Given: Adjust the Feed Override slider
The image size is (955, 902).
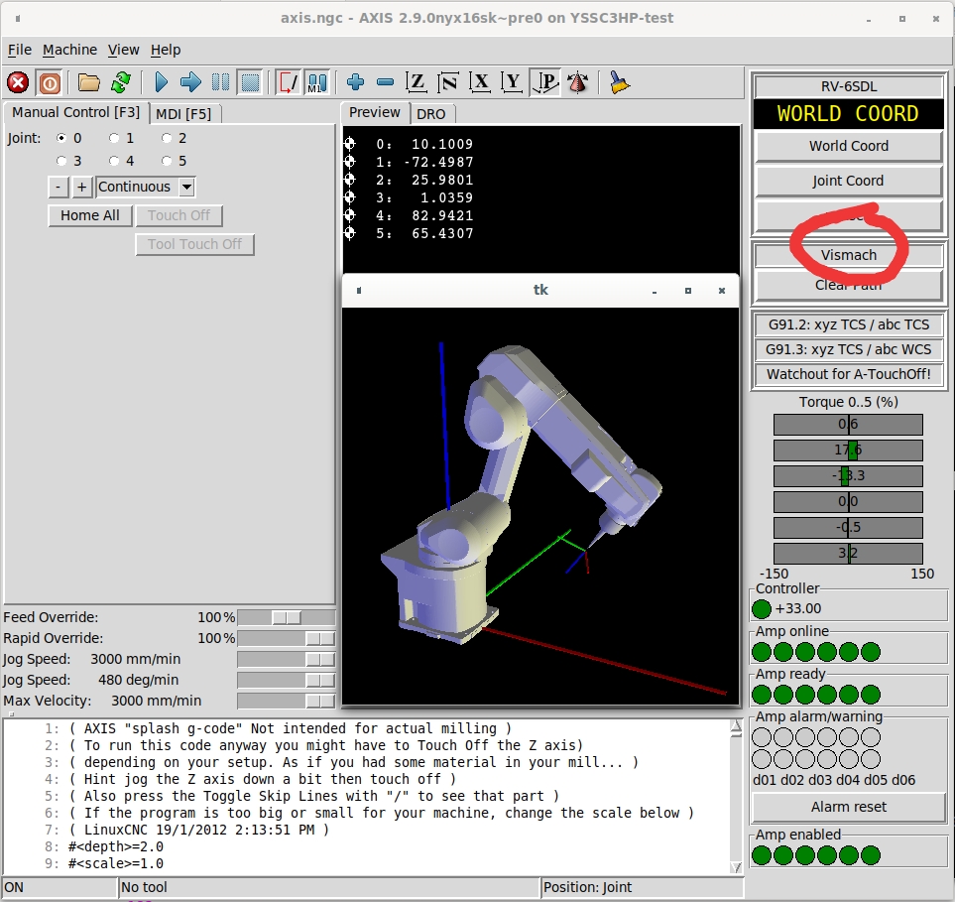Looking at the screenshot, I should pyautogui.click(x=287, y=617).
